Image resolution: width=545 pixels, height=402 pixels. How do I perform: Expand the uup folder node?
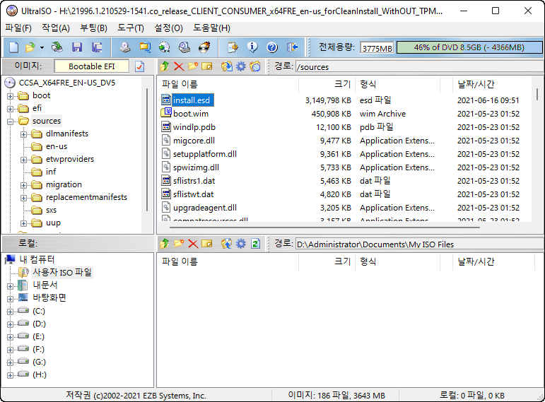pos(23,223)
